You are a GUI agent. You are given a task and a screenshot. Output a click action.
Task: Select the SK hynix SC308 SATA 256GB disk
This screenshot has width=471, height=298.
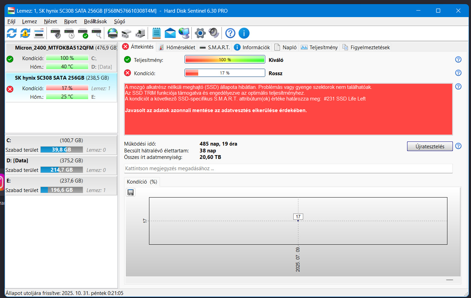(x=62, y=87)
